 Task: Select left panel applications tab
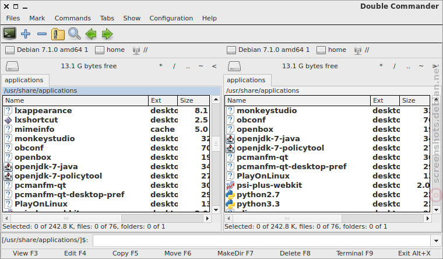(25, 80)
